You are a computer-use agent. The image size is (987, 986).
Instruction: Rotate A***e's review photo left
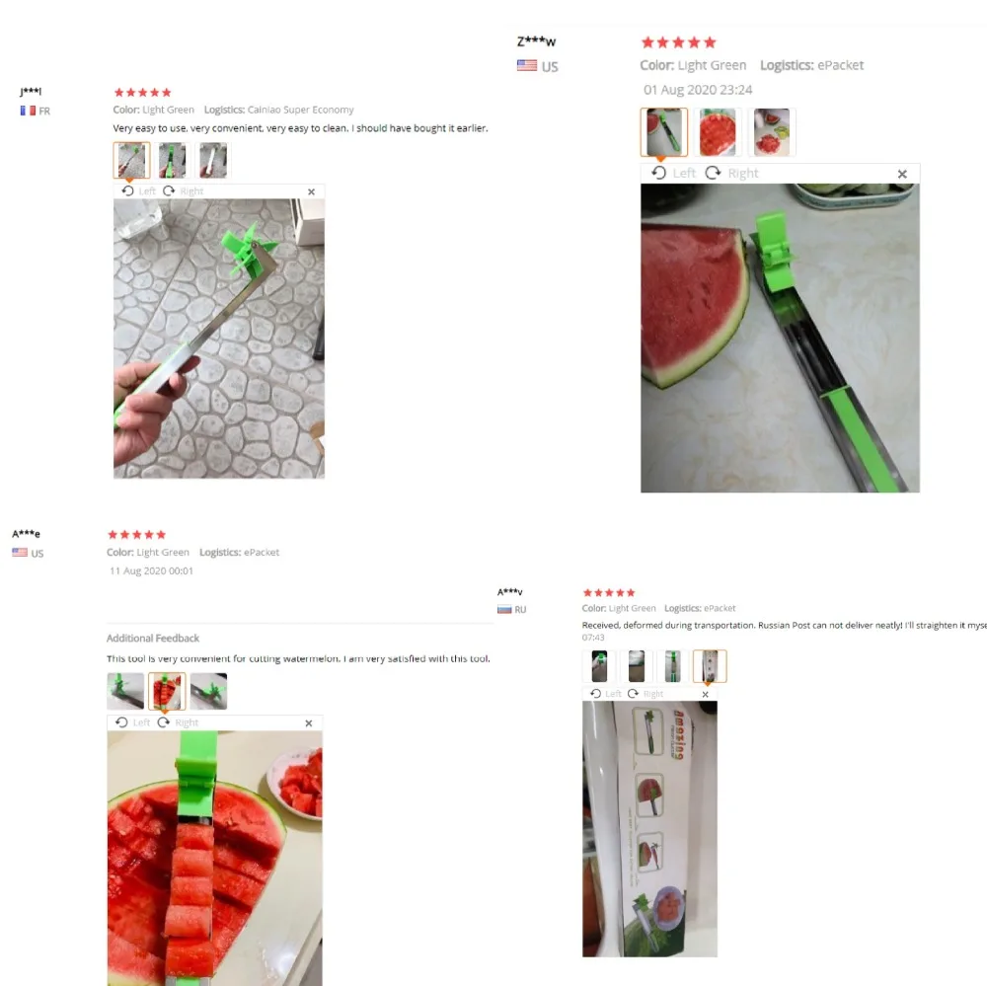click(133, 722)
